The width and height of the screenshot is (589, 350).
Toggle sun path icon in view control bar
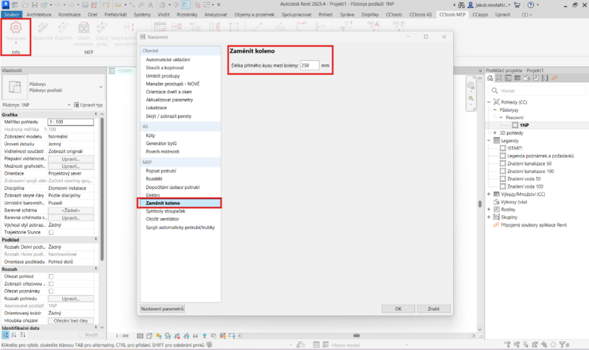click(159, 336)
